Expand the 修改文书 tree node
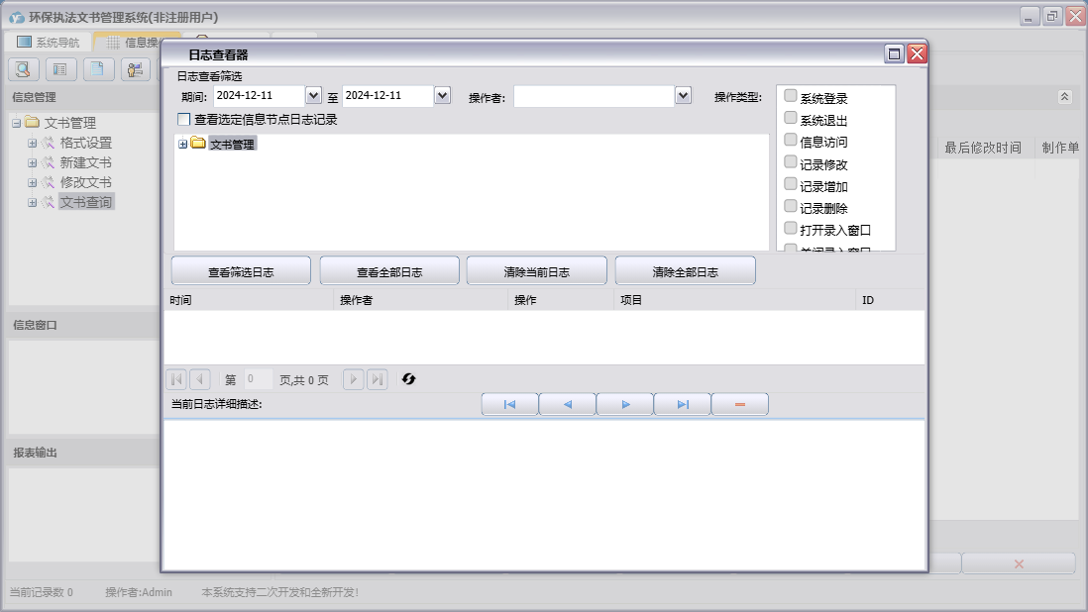Viewport: 1088px width, 612px height. point(32,182)
